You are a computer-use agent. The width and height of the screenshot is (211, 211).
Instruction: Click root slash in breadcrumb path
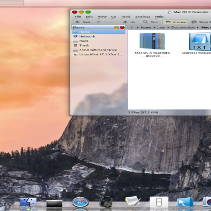[131, 27]
